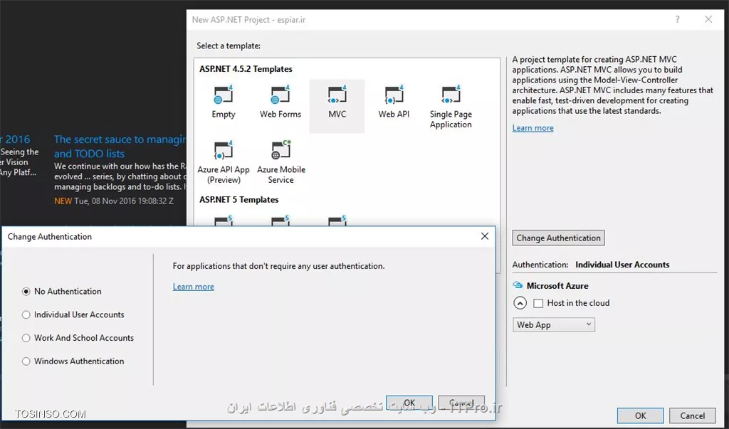Pick the Azure Mobile Service template icon
Screen dimensions: 729x429
(x=280, y=150)
